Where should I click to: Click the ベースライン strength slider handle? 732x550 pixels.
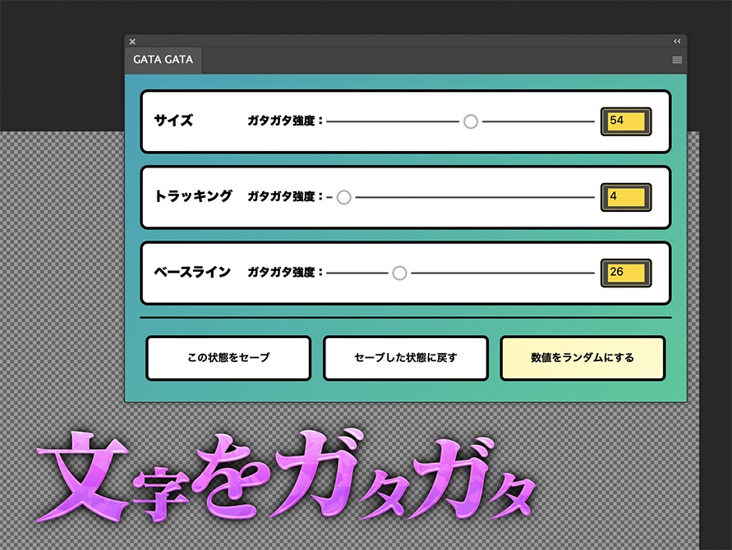399,273
